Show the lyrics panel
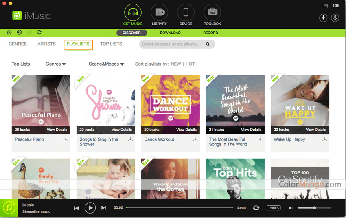This screenshot has height=218, width=346. click(x=274, y=208)
